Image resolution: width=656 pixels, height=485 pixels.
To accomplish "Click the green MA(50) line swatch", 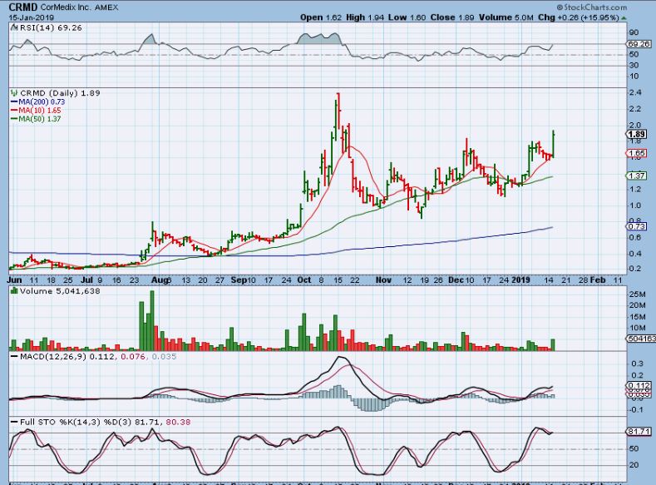I will (x=14, y=119).
